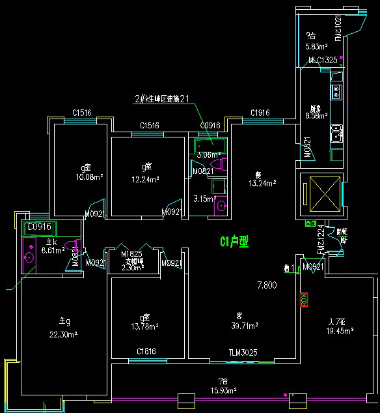The width and height of the screenshot is (380, 413).
Task: Select the door swing labeled M0921 near 12.24m² room
Action: 173,208
